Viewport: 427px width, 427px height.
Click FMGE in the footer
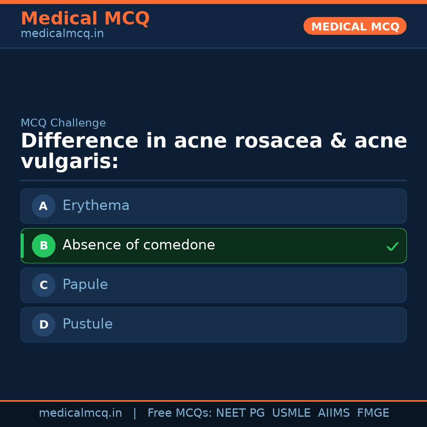point(373,413)
